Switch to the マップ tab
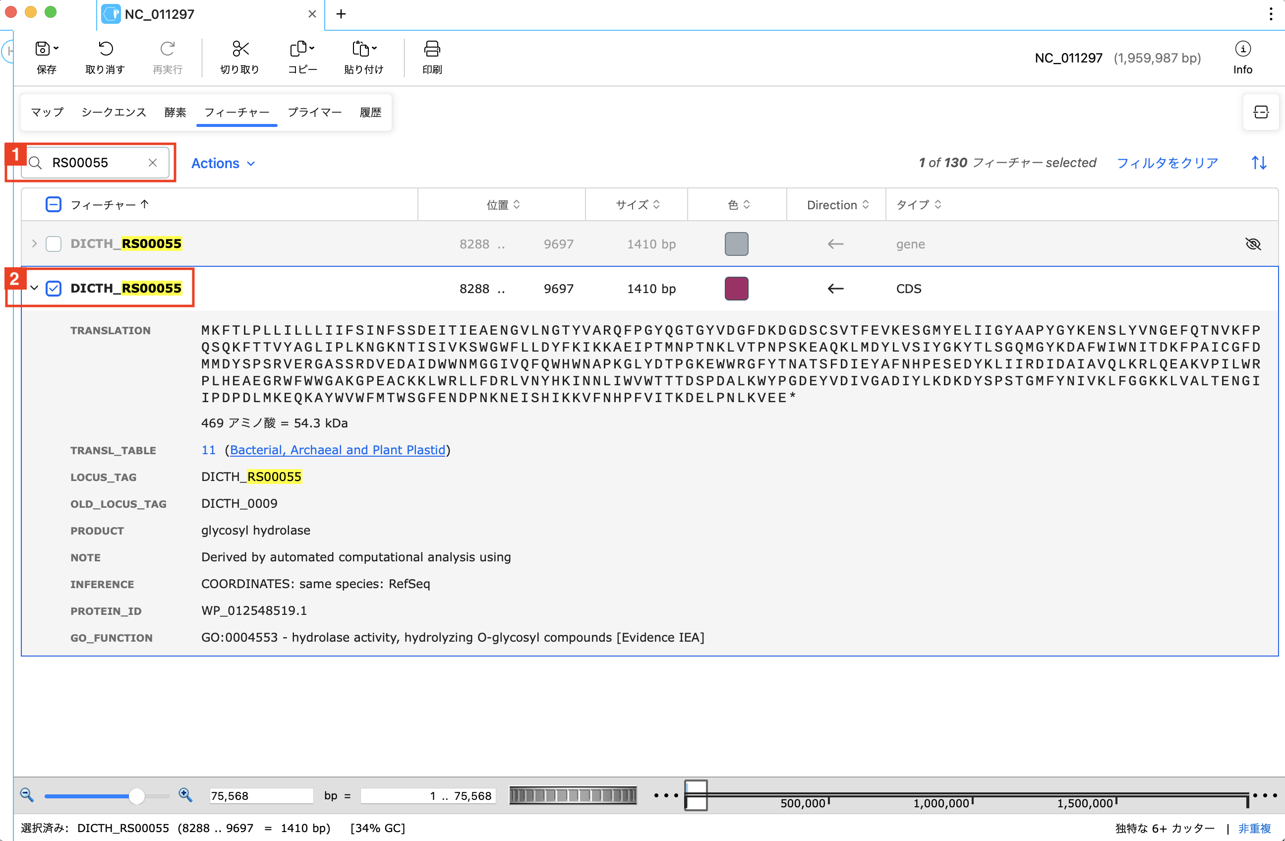 coord(47,113)
